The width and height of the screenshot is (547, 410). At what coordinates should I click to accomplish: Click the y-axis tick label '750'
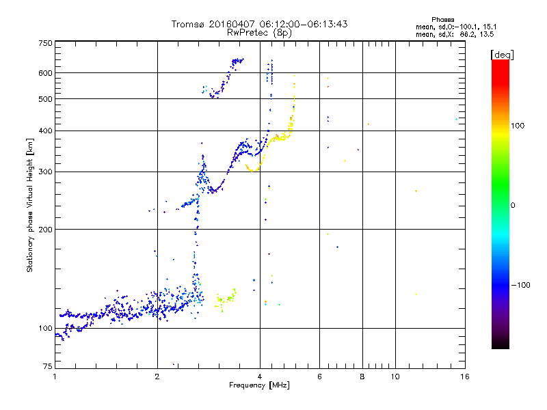click(45, 43)
